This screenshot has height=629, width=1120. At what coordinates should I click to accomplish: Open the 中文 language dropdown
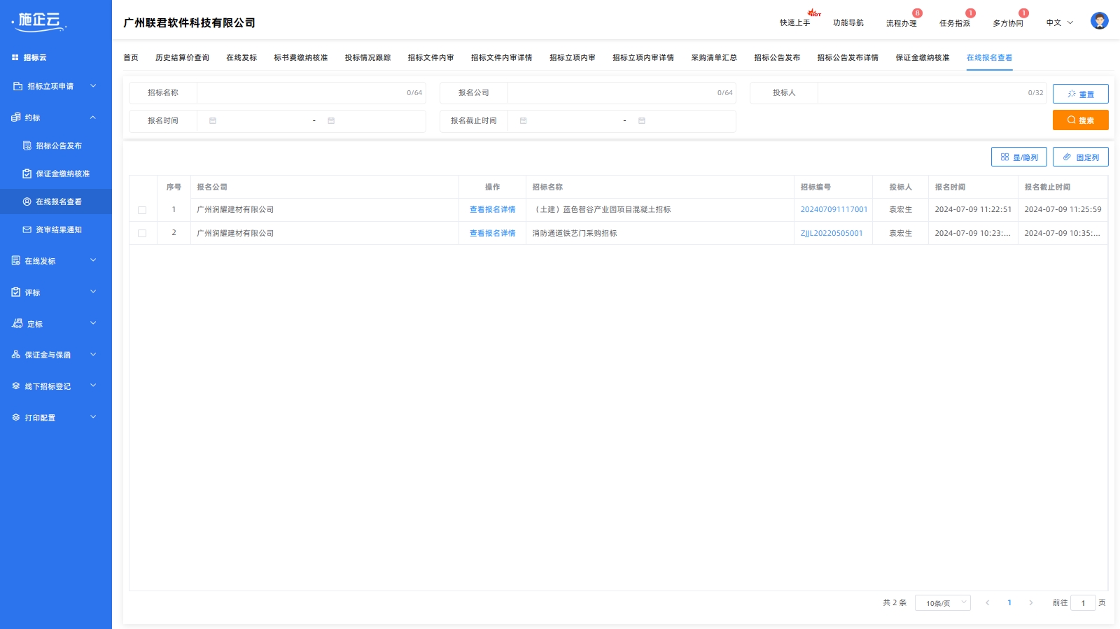tap(1060, 22)
